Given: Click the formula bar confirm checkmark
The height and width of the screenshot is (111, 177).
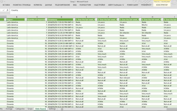Looking at the screenshot, I should tap(4, 10).
